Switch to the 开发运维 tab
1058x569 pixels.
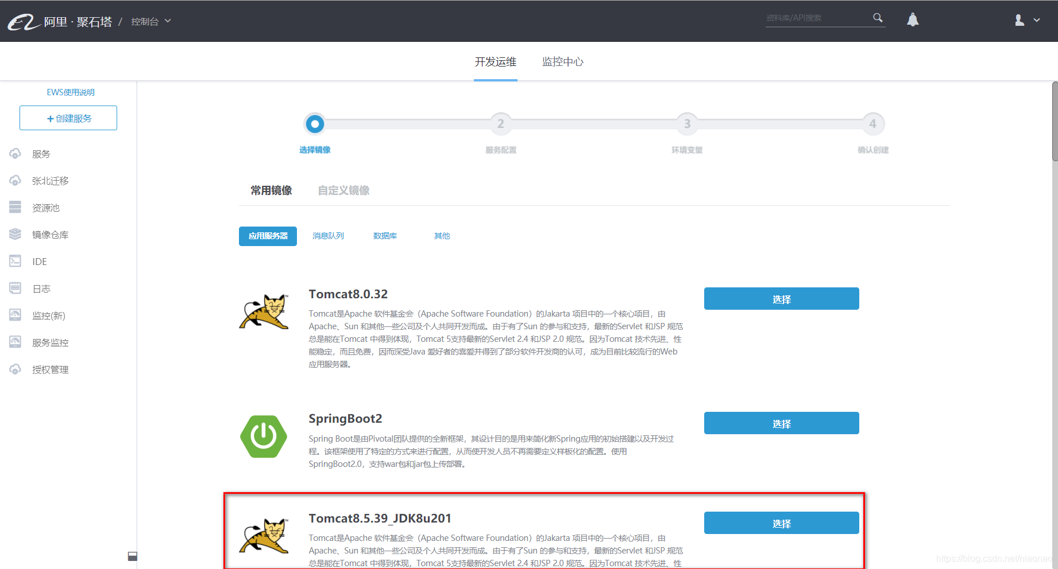pyautogui.click(x=496, y=62)
